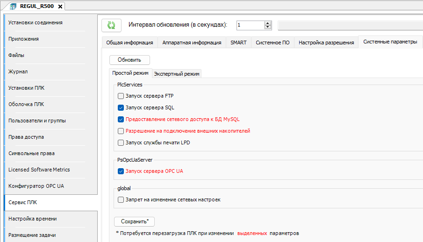Image resolution: width=423 pixels, height=242 pixels.
Task: Click the Сохранить* button
Action: coord(135,221)
